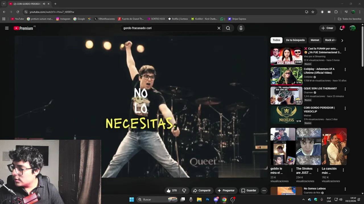Click the Chrome address bar URL
This screenshot has height=204, width=364.
[x=52, y=12]
